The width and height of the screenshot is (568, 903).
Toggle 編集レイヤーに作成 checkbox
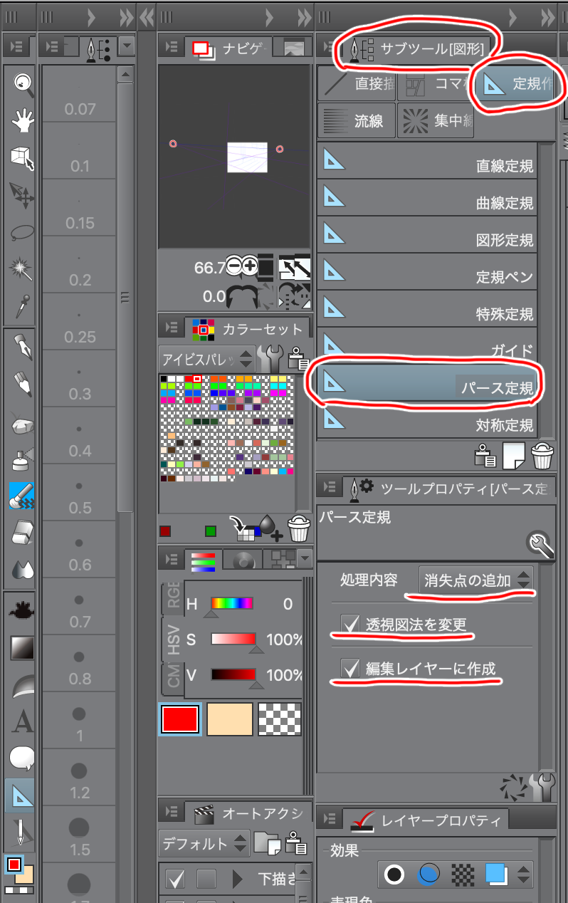point(350,668)
